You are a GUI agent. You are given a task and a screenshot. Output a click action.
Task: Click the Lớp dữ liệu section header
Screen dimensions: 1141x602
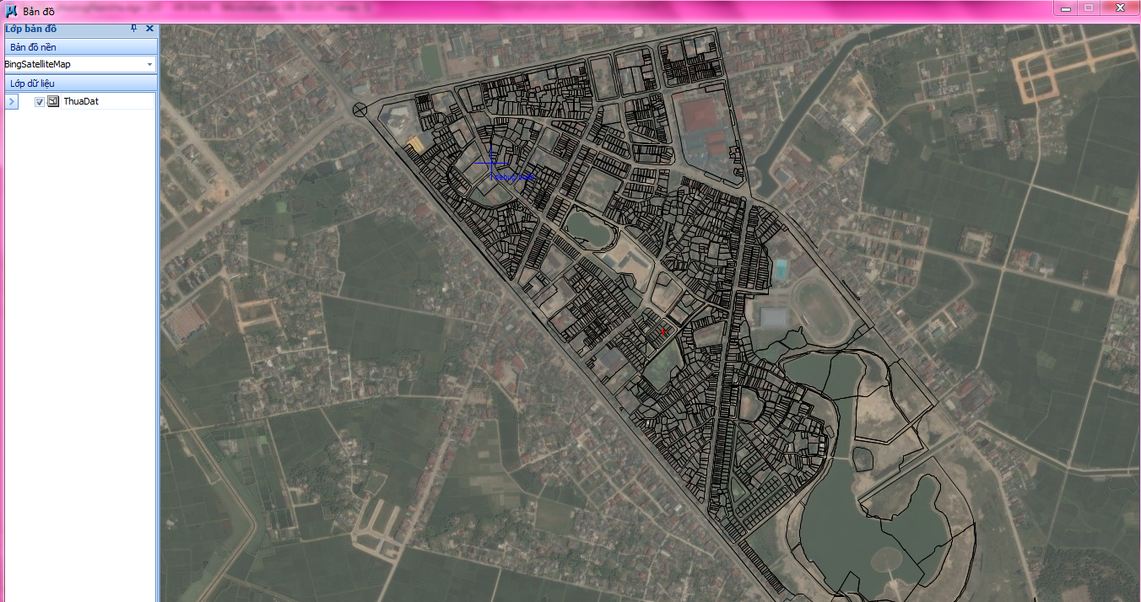point(79,83)
